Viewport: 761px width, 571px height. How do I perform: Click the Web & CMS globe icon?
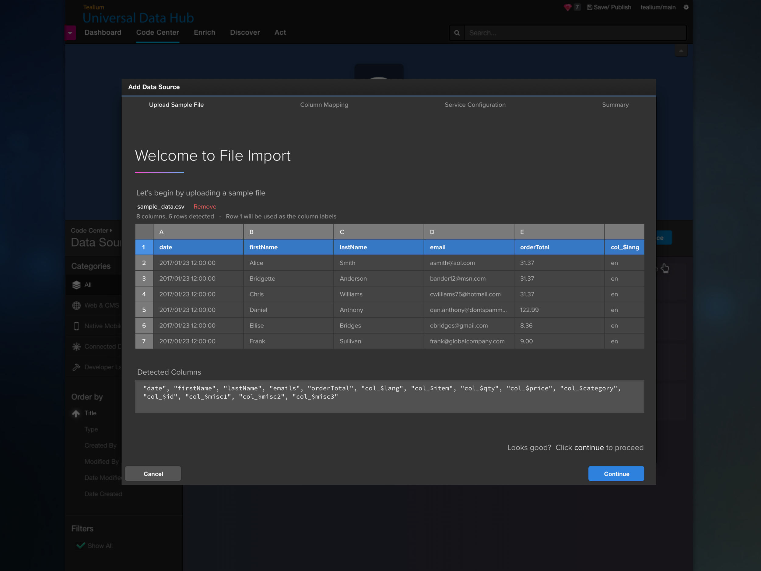click(76, 306)
